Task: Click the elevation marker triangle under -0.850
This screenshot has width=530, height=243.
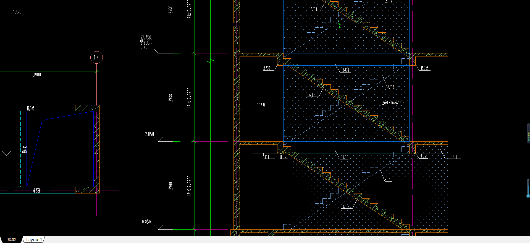Action: point(158,227)
